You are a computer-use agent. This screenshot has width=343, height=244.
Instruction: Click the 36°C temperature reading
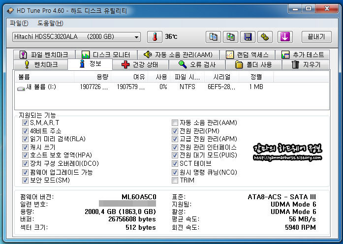point(171,37)
